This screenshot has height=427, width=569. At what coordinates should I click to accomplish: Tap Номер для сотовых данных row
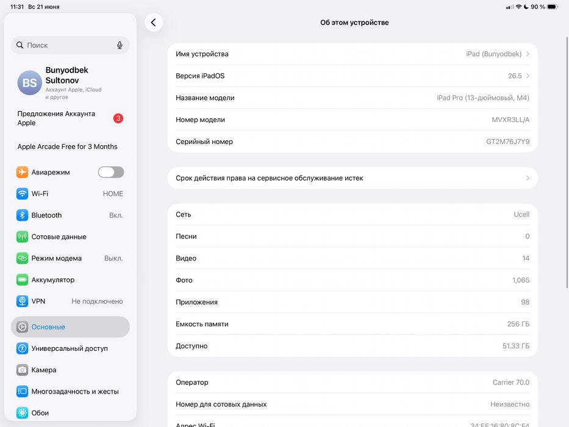(x=352, y=404)
